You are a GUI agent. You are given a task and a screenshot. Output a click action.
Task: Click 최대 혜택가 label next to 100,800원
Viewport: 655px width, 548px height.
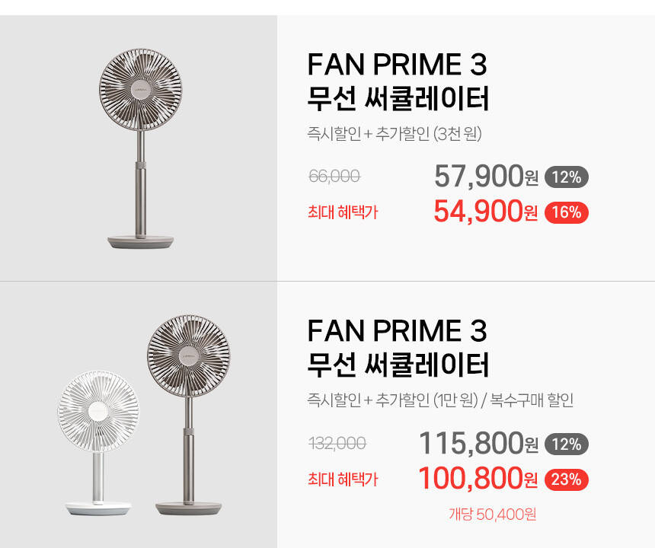pyautogui.click(x=342, y=479)
